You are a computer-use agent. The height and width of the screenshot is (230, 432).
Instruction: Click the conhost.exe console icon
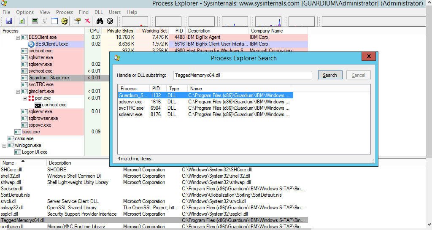click(x=38, y=105)
